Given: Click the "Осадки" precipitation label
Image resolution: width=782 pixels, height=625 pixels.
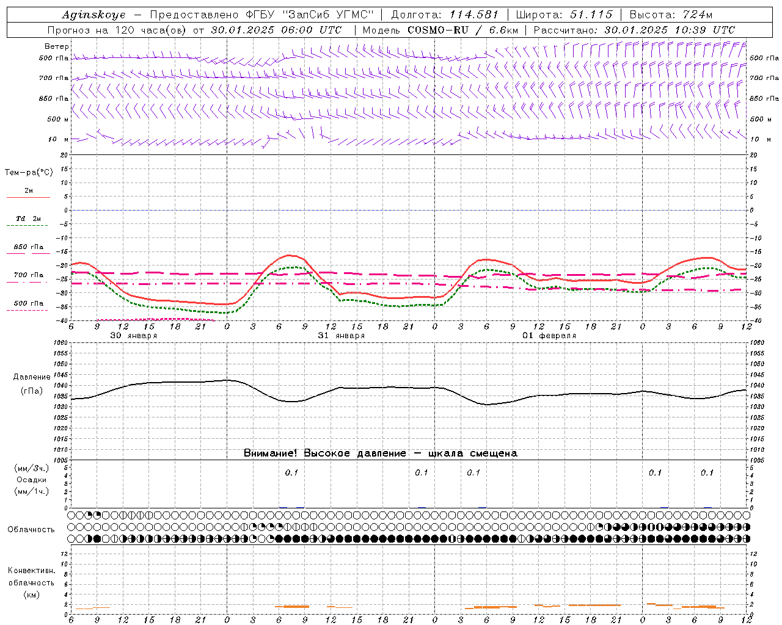Looking at the screenshot, I should click(32, 480).
